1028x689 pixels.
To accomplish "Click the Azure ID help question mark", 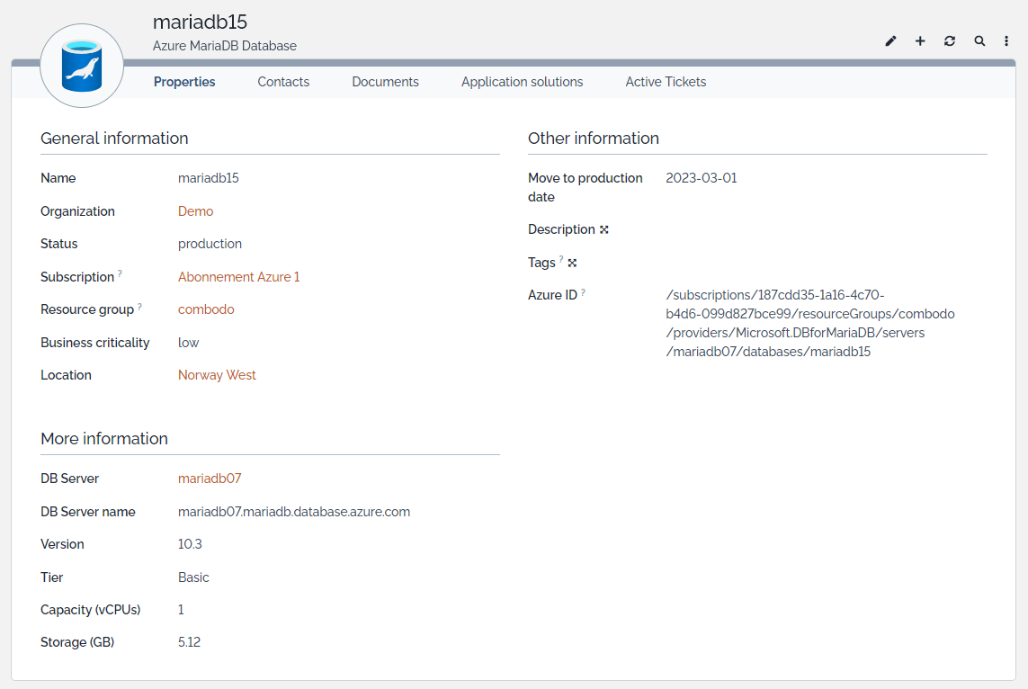I will pyautogui.click(x=583, y=292).
